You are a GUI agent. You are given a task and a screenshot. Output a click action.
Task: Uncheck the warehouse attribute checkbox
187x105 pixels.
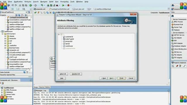[64, 46]
